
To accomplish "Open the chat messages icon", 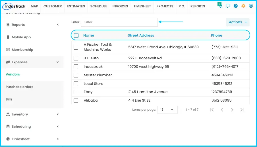I will point(228,6).
